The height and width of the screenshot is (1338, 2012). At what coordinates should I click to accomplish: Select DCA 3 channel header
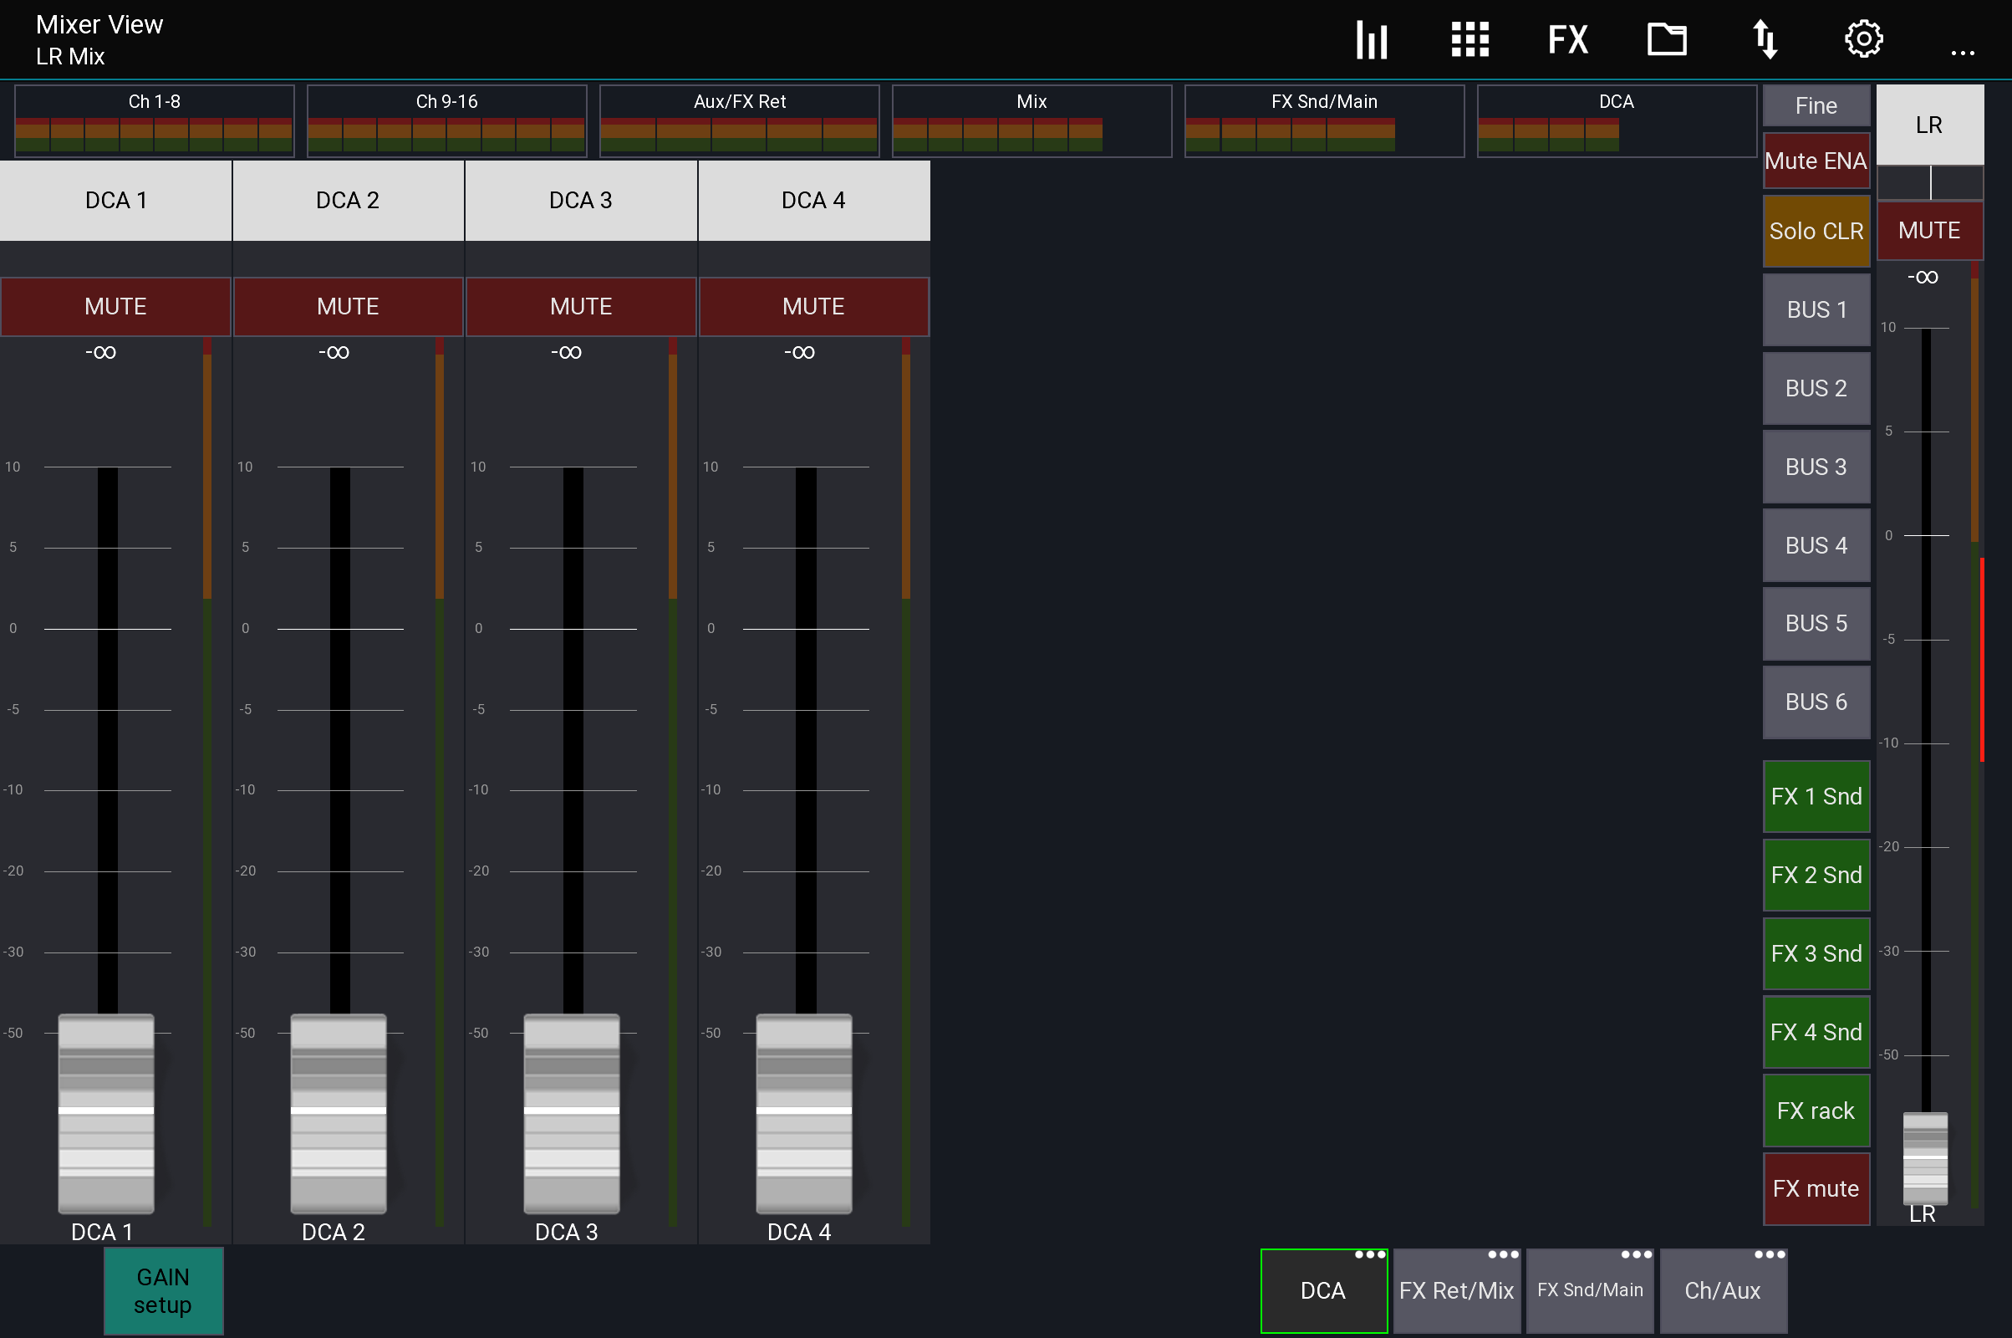pos(581,201)
